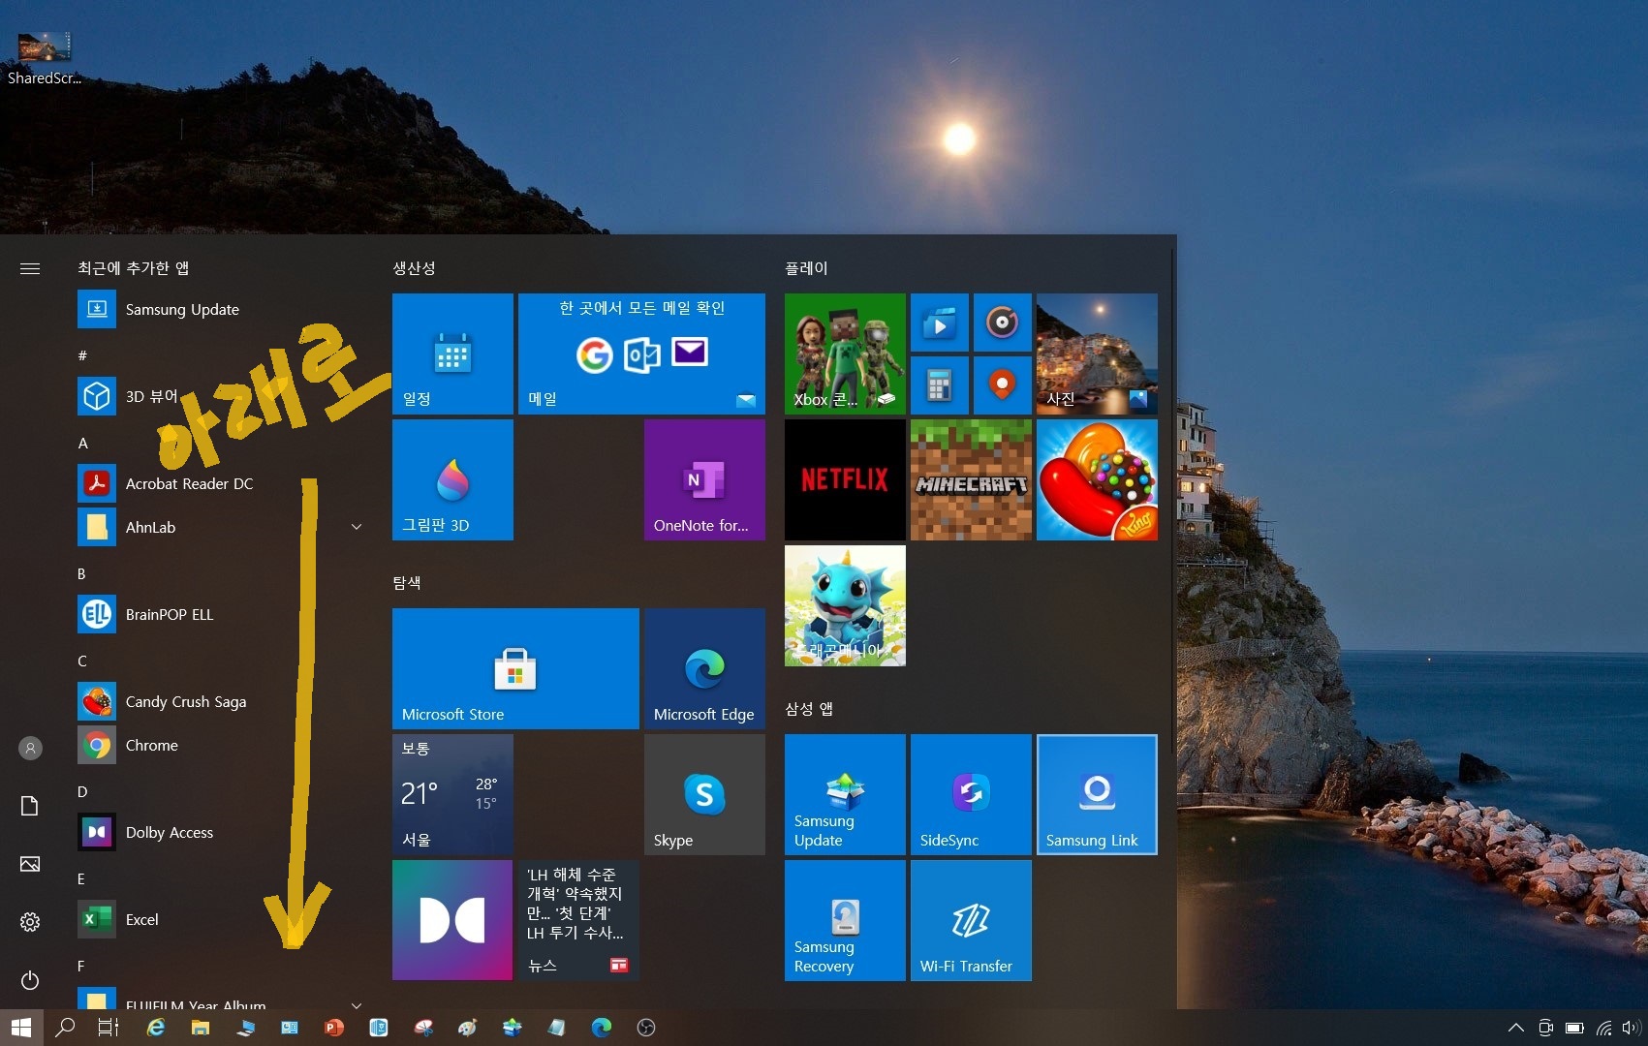
Task: Launch PowerPoint from the taskbar
Action: point(334,1028)
